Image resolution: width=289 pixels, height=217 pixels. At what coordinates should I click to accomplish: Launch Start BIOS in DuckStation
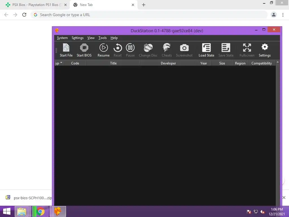coord(84,50)
